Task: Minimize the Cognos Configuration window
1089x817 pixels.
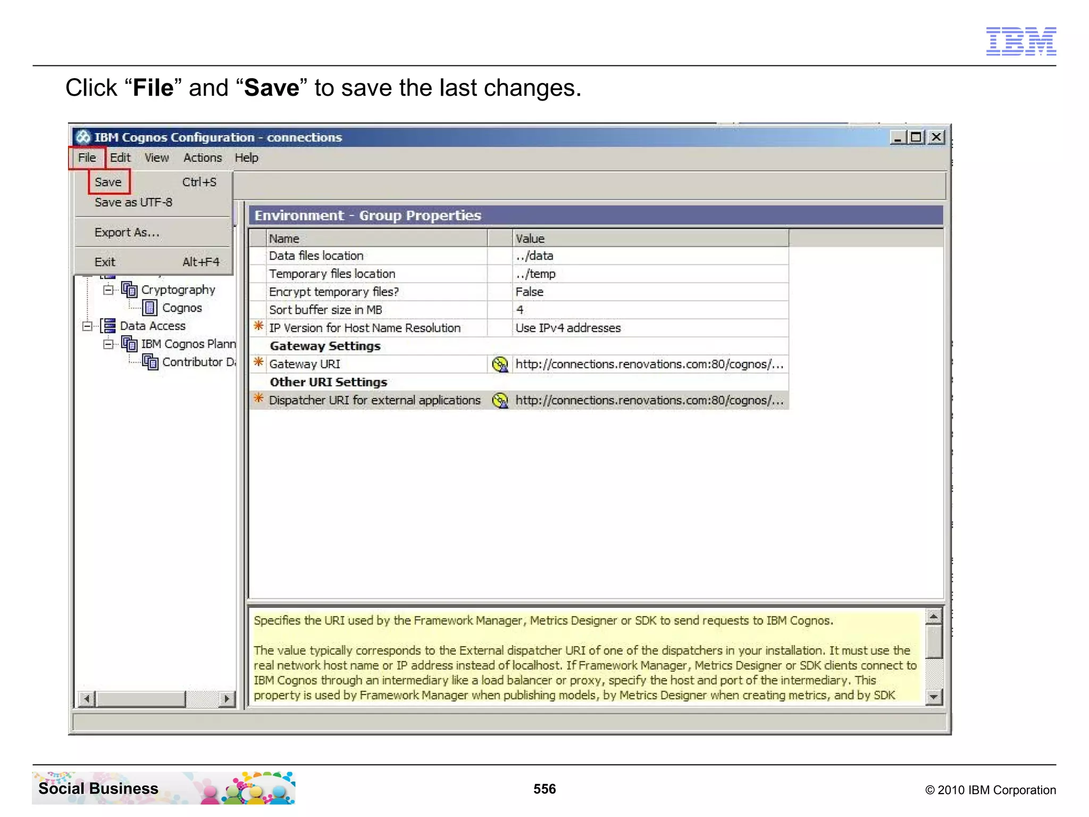Action: [x=898, y=138]
